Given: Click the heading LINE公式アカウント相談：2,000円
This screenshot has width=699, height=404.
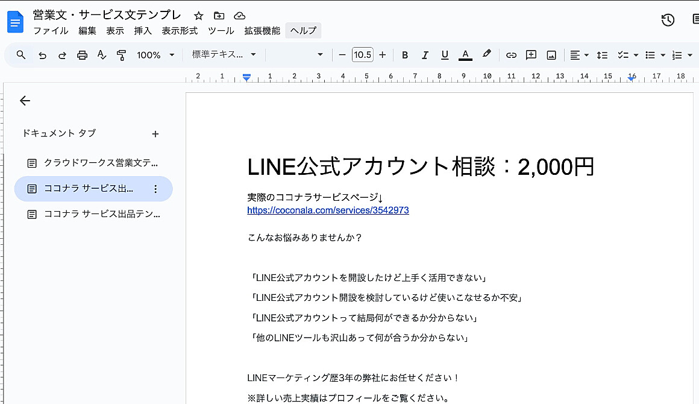Looking at the screenshot, I should (421, 167).
